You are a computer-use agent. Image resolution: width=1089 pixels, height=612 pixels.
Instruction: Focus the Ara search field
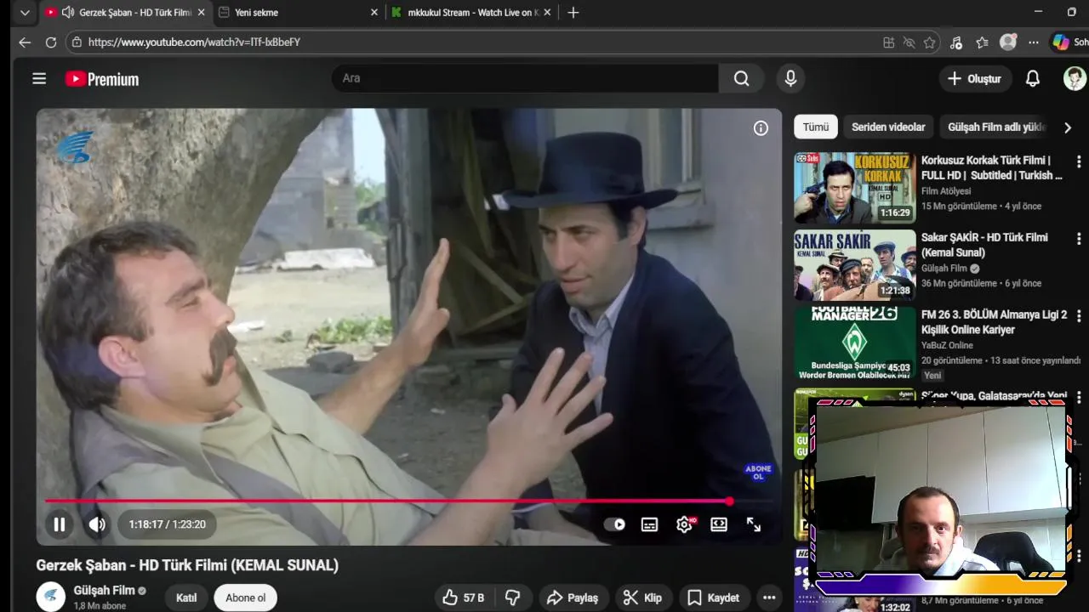[x=525, y=78]
